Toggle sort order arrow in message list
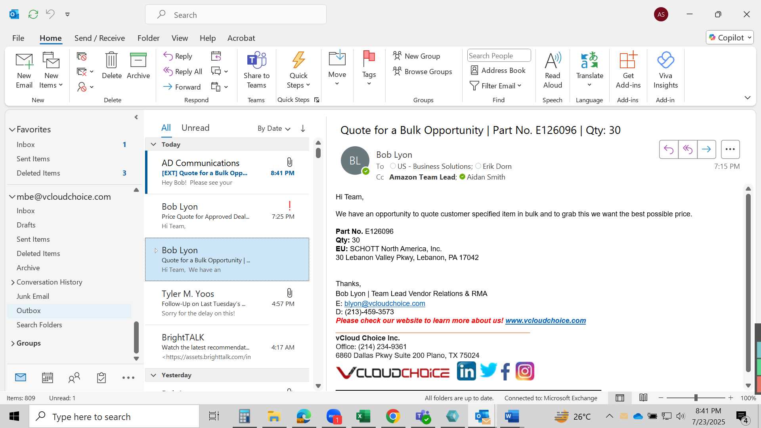Screen dimensions: 761x428 pos(303,128)
